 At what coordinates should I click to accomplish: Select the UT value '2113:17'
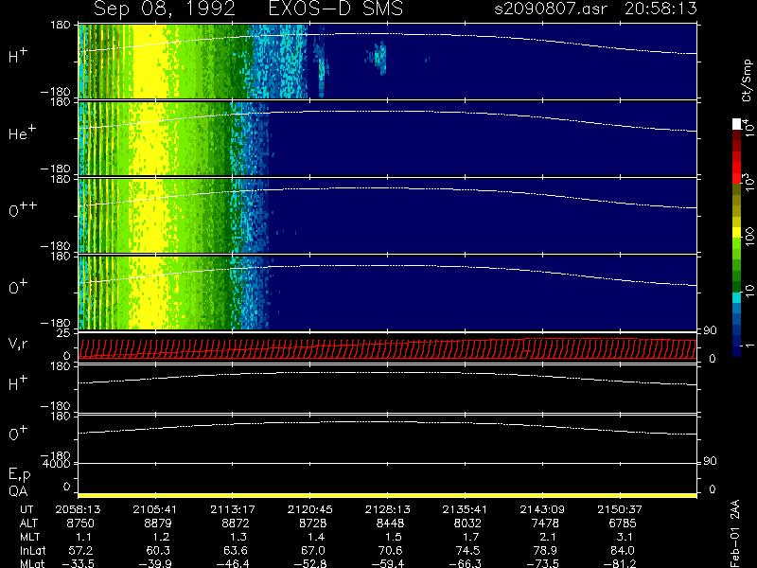click(x=233, y=509)
